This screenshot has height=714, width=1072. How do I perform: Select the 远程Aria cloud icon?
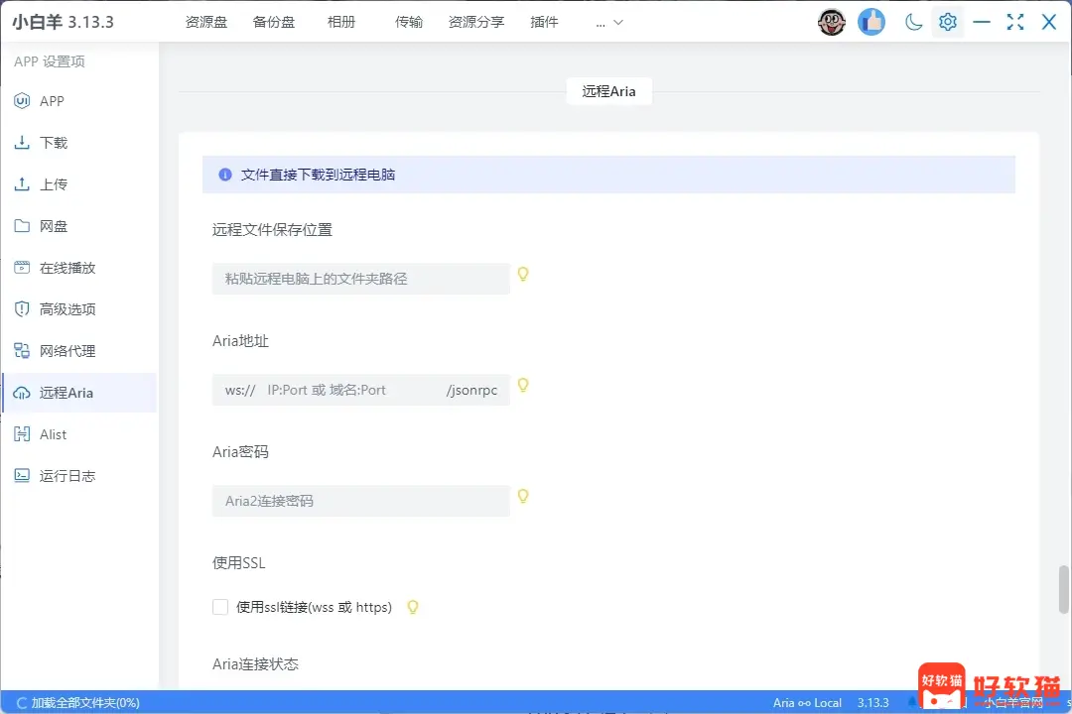tap(22, 393)
